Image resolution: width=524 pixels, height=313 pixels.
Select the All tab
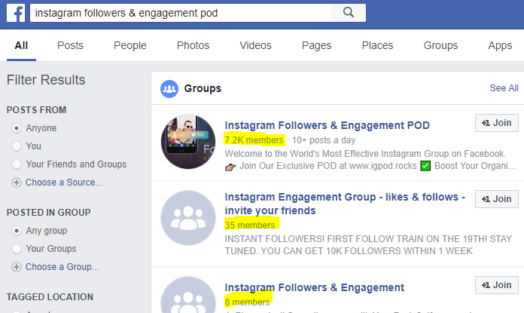(x=21, y=45)
